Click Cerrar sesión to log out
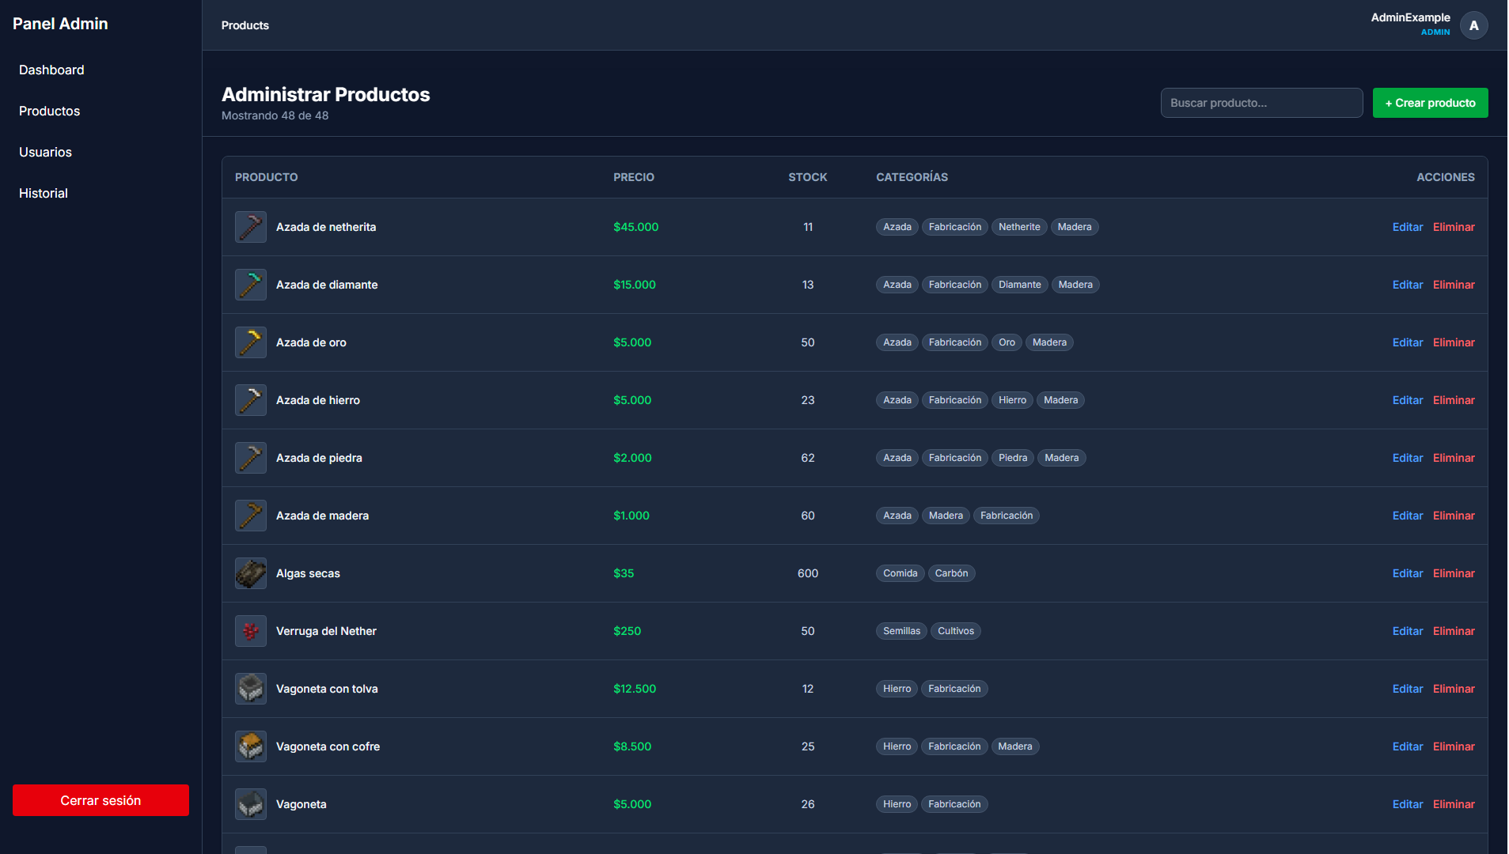 (x=100, y=800)
